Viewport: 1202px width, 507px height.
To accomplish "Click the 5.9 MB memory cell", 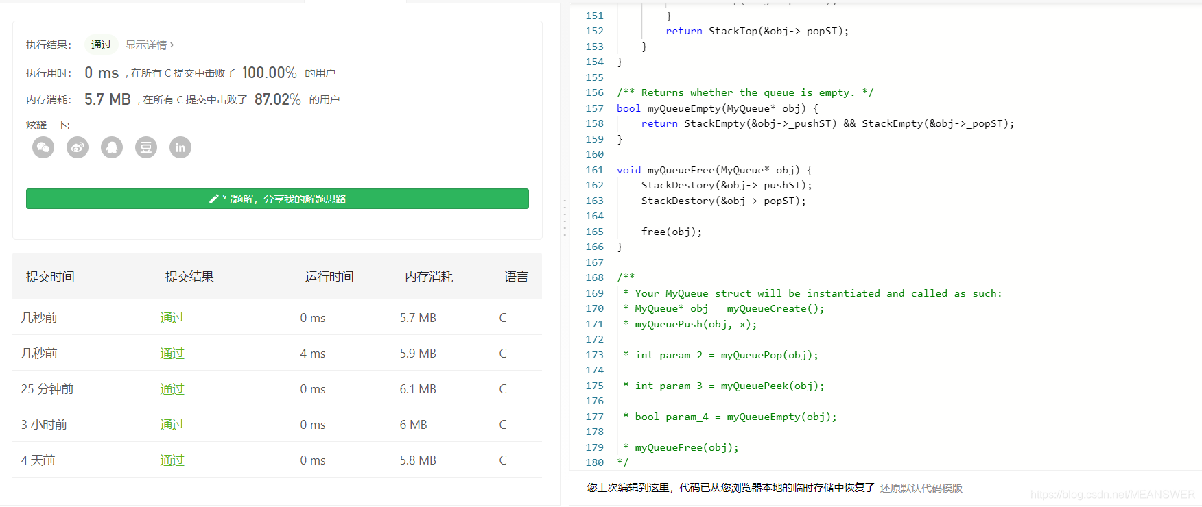I will point(418,354).
